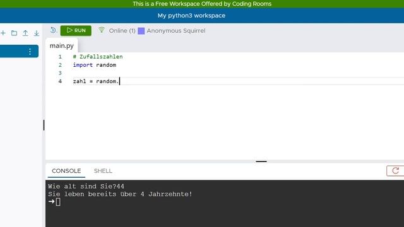The width and height of the screenshot is (404, 227).
Task: Run the program with RUN button
Action: pos(76,30)
